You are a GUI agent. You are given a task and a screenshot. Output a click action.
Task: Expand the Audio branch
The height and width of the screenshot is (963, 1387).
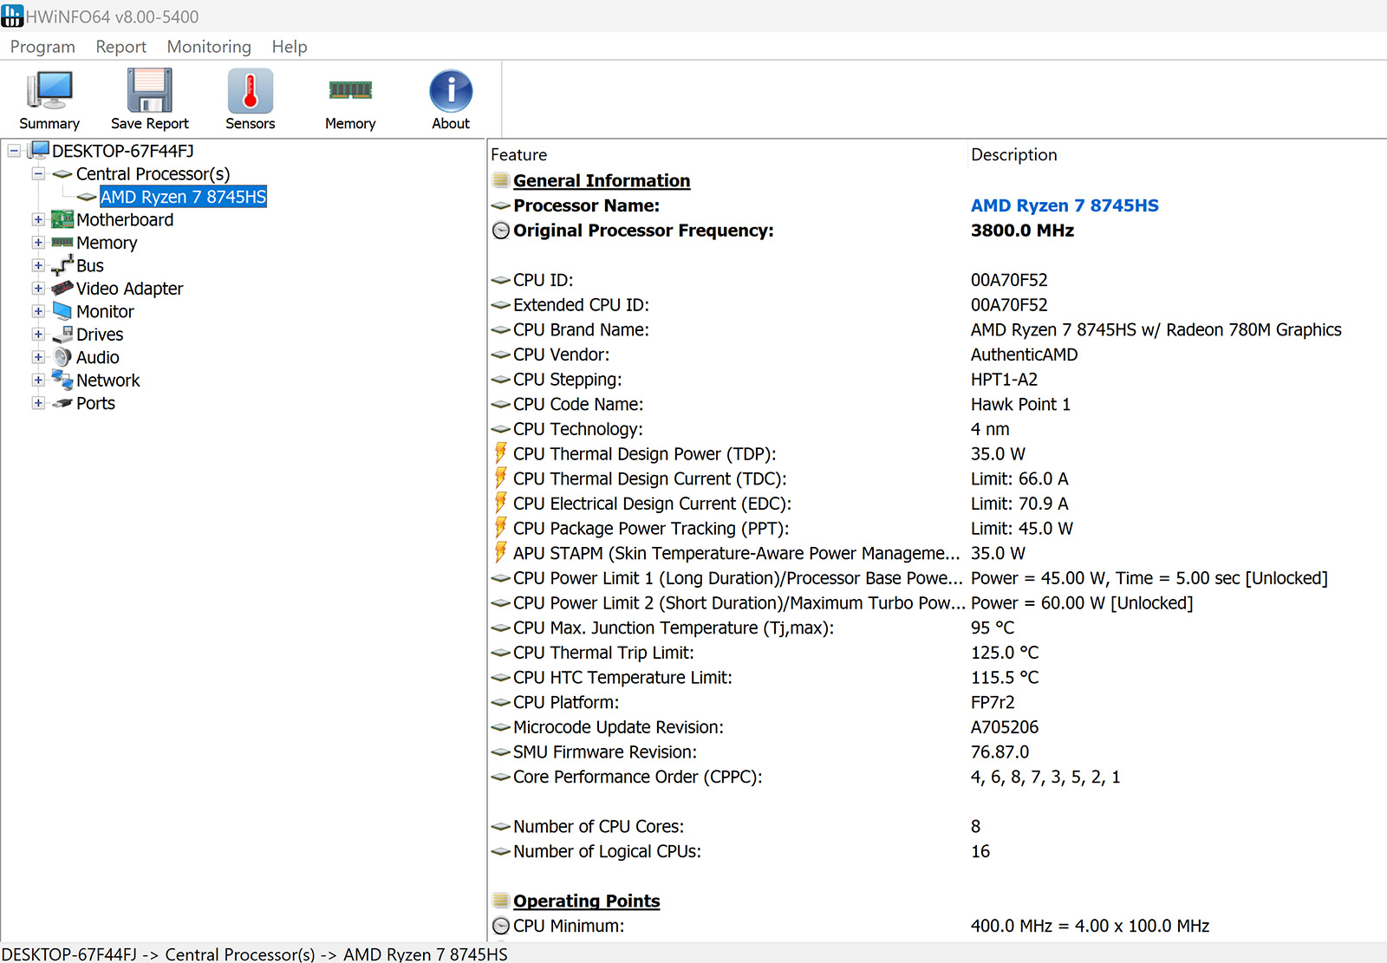pos(38,357)
